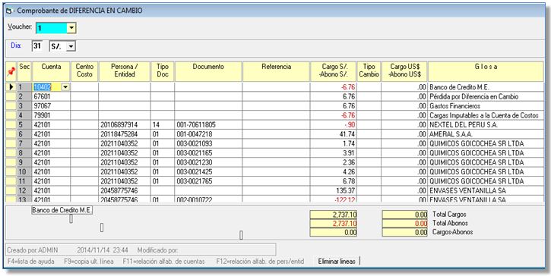The width and height of the screenshot is (551, 276).
Task: Click the F9=copia ult. línea hint
Action: (89, 262)
